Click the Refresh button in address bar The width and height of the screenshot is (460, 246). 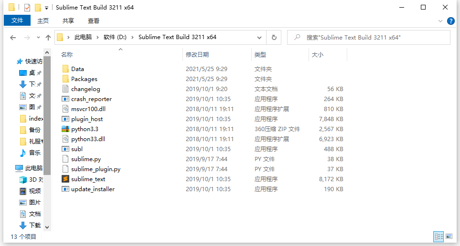point(274,37)
